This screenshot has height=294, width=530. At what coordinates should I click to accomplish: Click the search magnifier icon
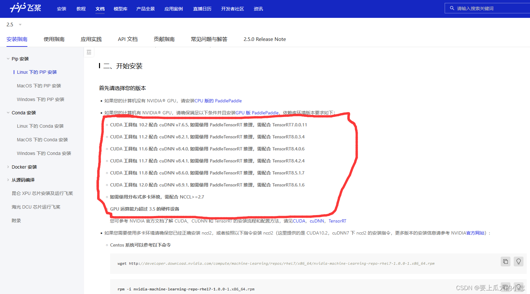[x=452, y=8]
